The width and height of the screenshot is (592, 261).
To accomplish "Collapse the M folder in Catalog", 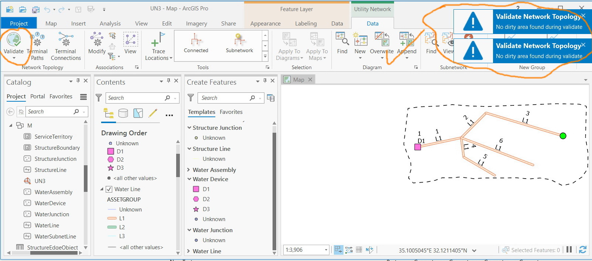I will [11, 126].
